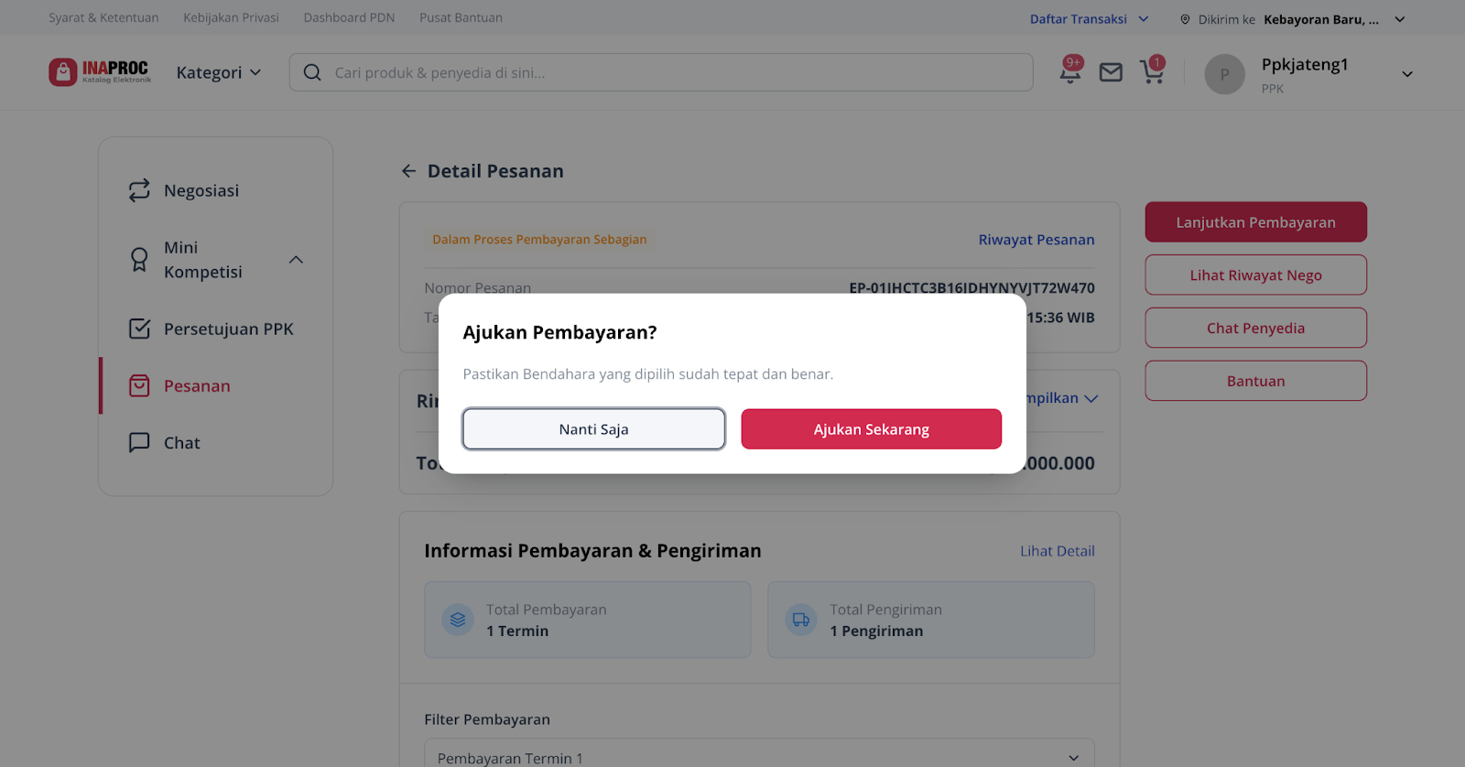Open the Riwayat Pesanan link
The height and width of the screenshot is (767, 1465).
pos(1036,240)
